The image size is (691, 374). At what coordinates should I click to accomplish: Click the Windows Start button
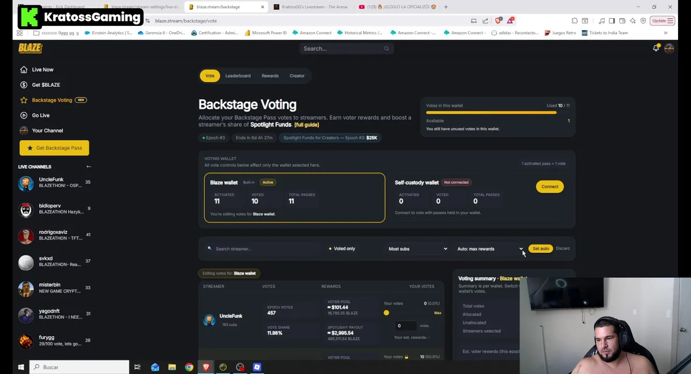(21, 367)
